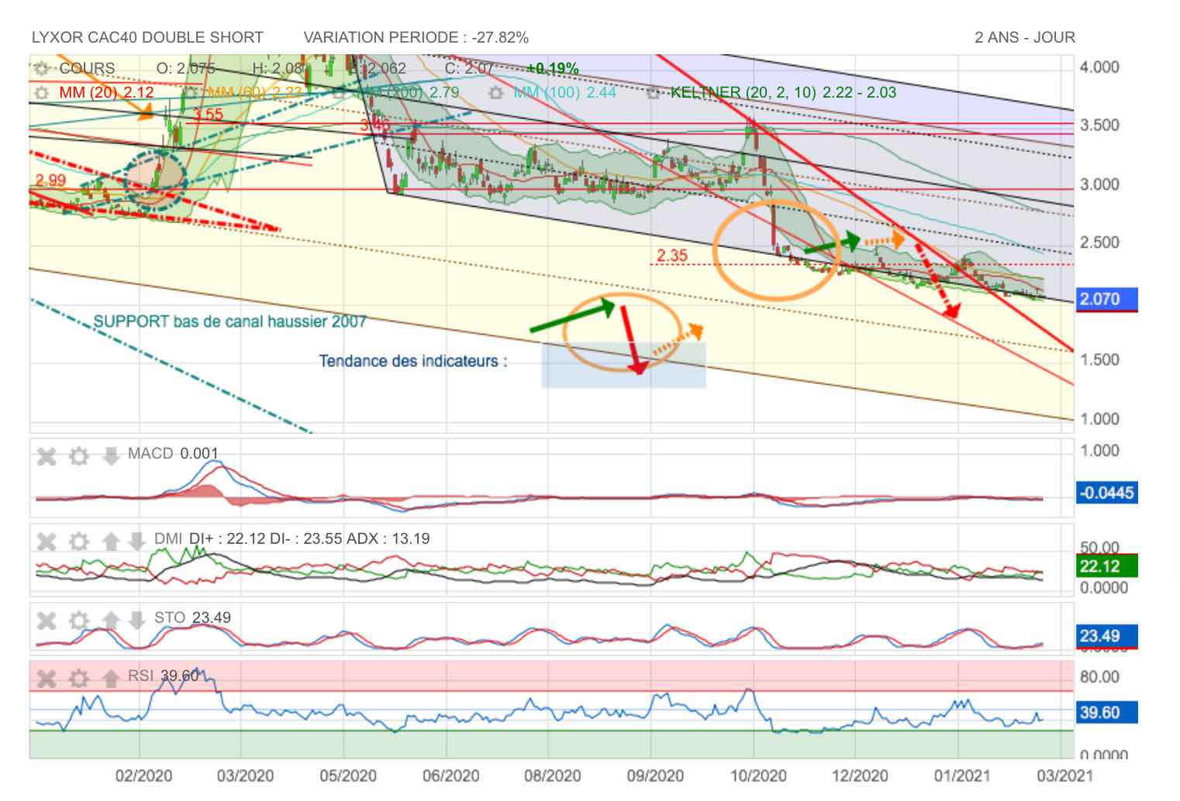Click the 08/2020 date axis label

[x=551, y=776]
